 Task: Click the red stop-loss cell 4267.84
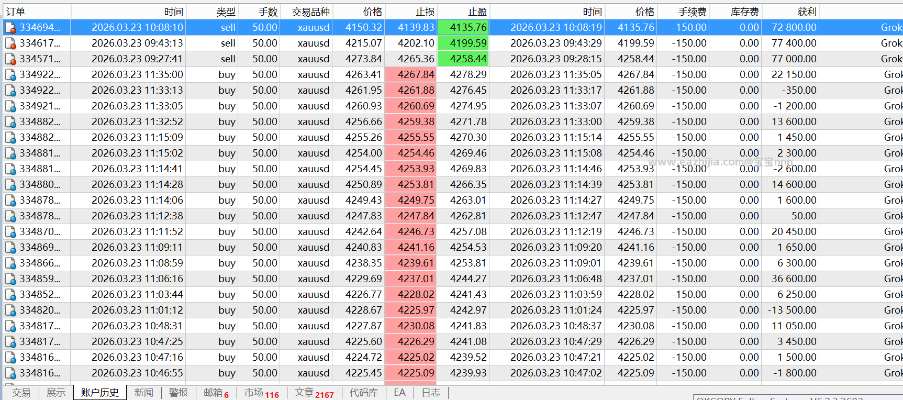411,74
